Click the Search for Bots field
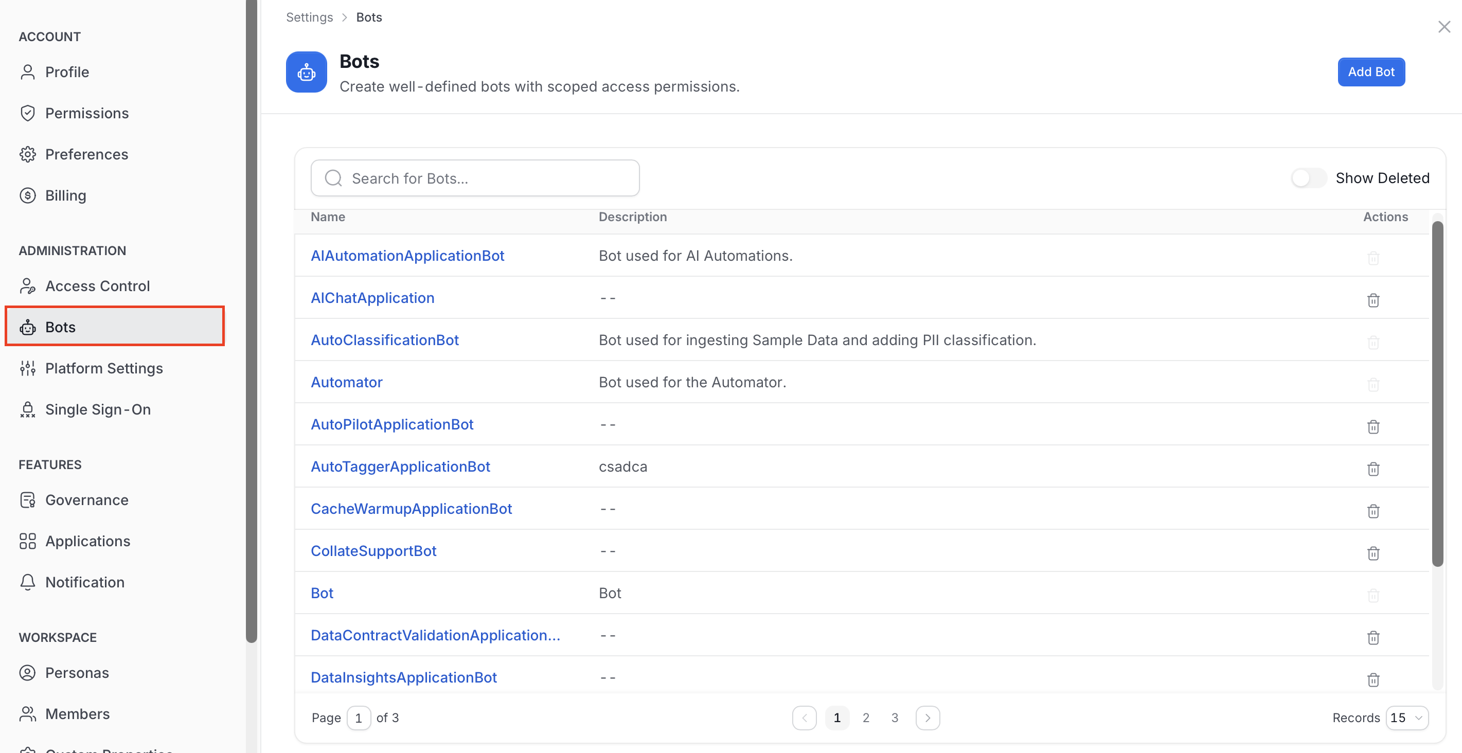 click(475, 178)
